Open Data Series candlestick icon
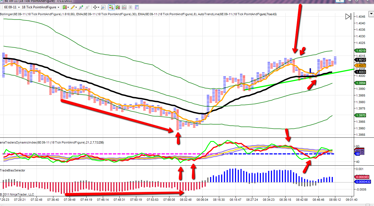This screenshot has width=374, height=206. click(117, 7)
